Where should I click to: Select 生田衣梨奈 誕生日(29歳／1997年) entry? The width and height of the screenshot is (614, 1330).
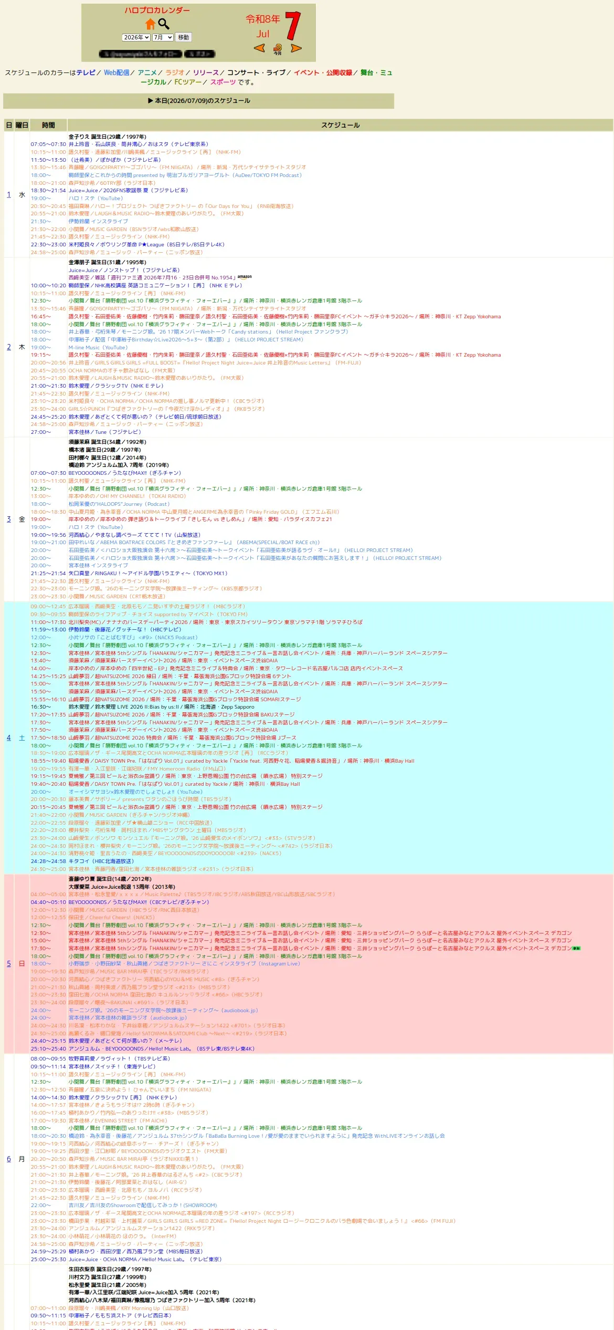point(110,1270)
